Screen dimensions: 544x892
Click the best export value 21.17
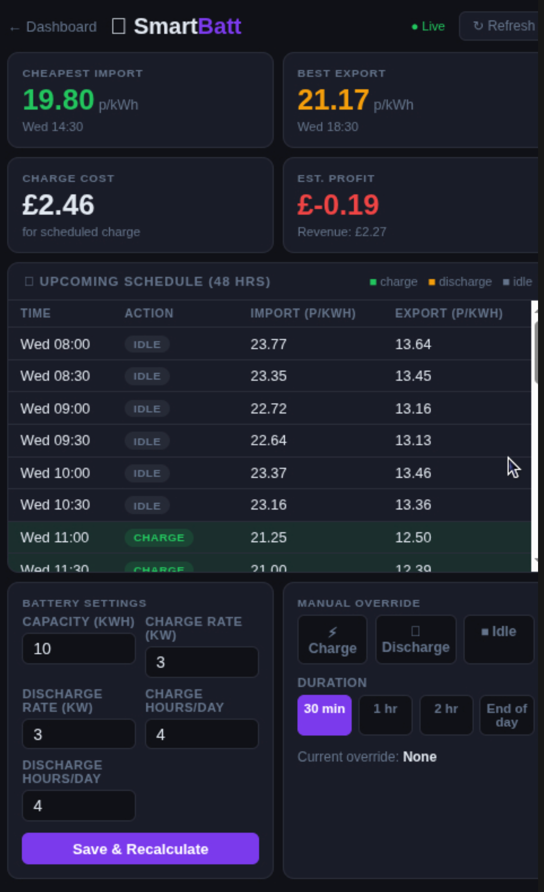333,100
